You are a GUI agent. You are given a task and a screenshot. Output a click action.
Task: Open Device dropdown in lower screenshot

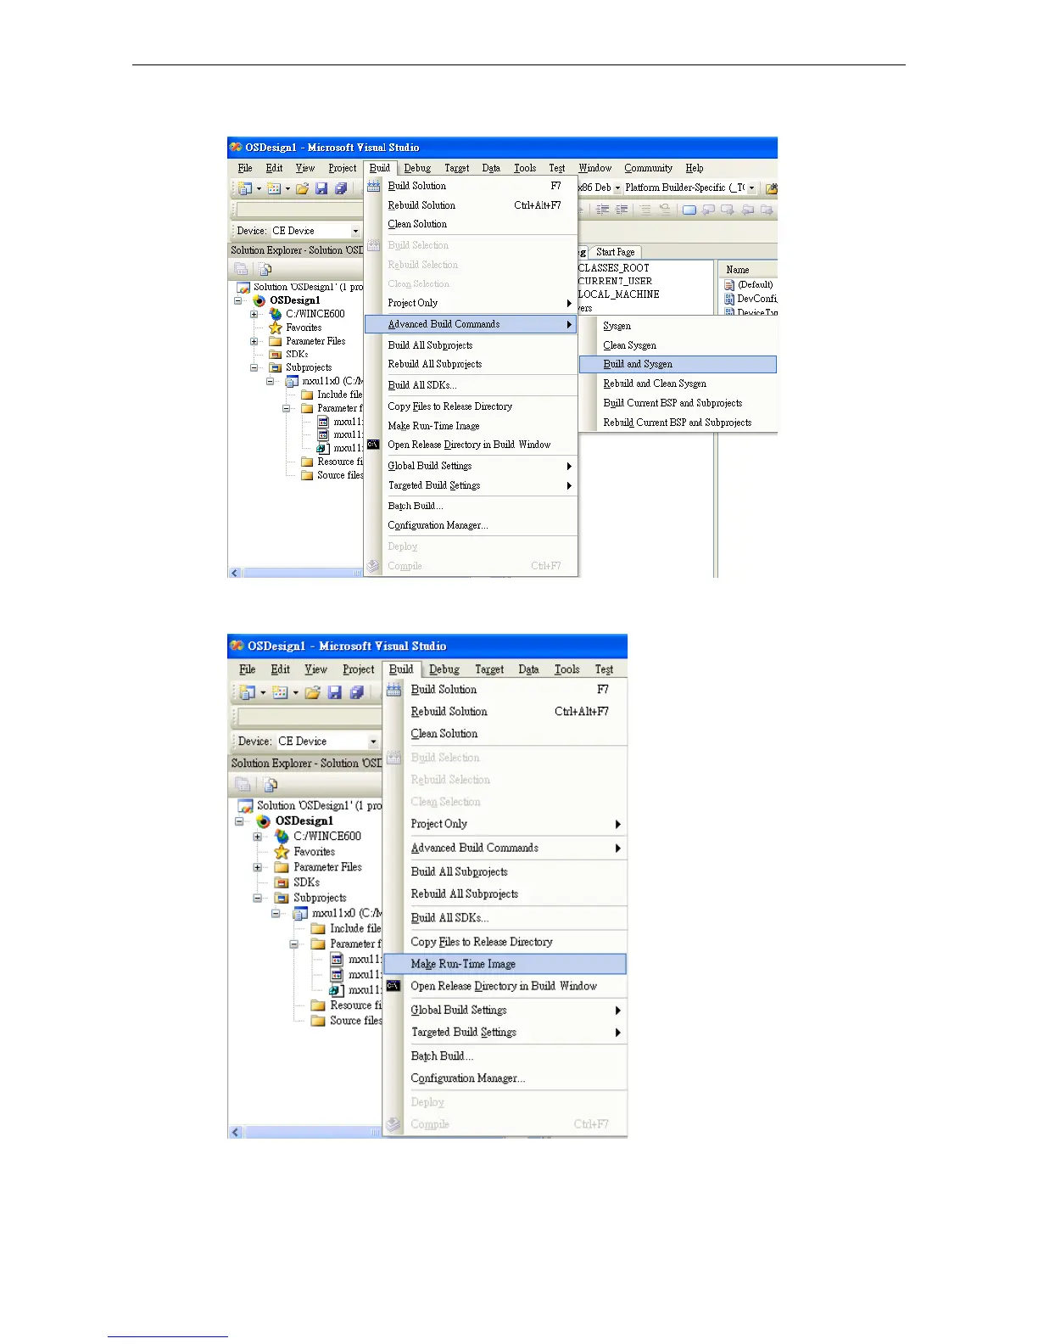pos(373,742)
